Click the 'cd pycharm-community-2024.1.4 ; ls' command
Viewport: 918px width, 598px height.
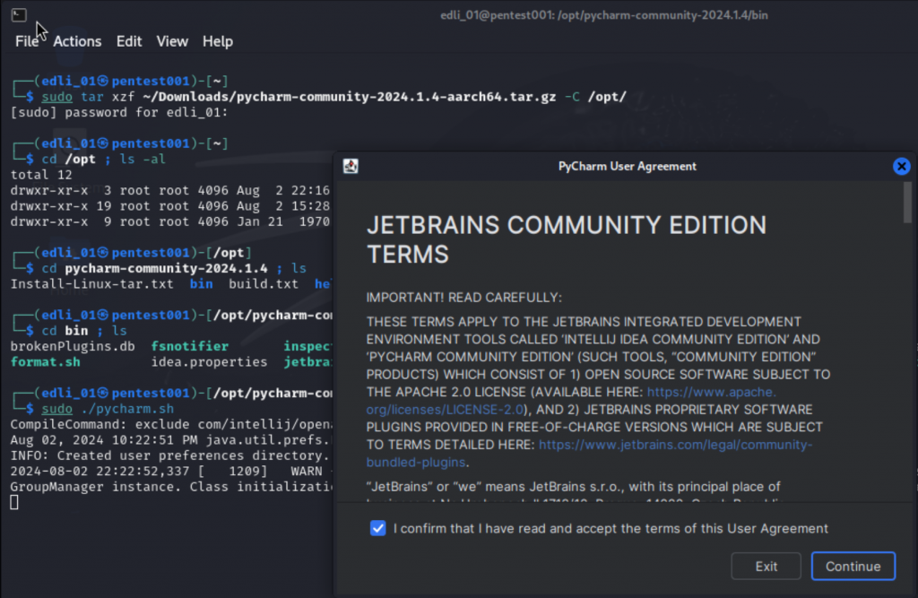click(x=174, y=268)
